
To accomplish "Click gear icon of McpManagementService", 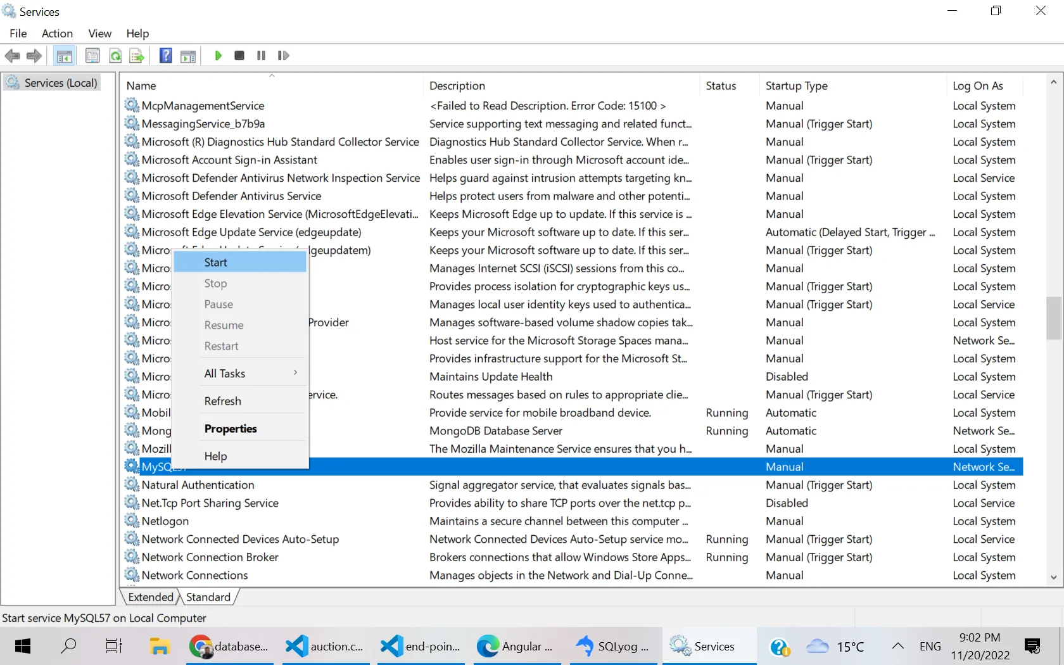I will [132, 105].
